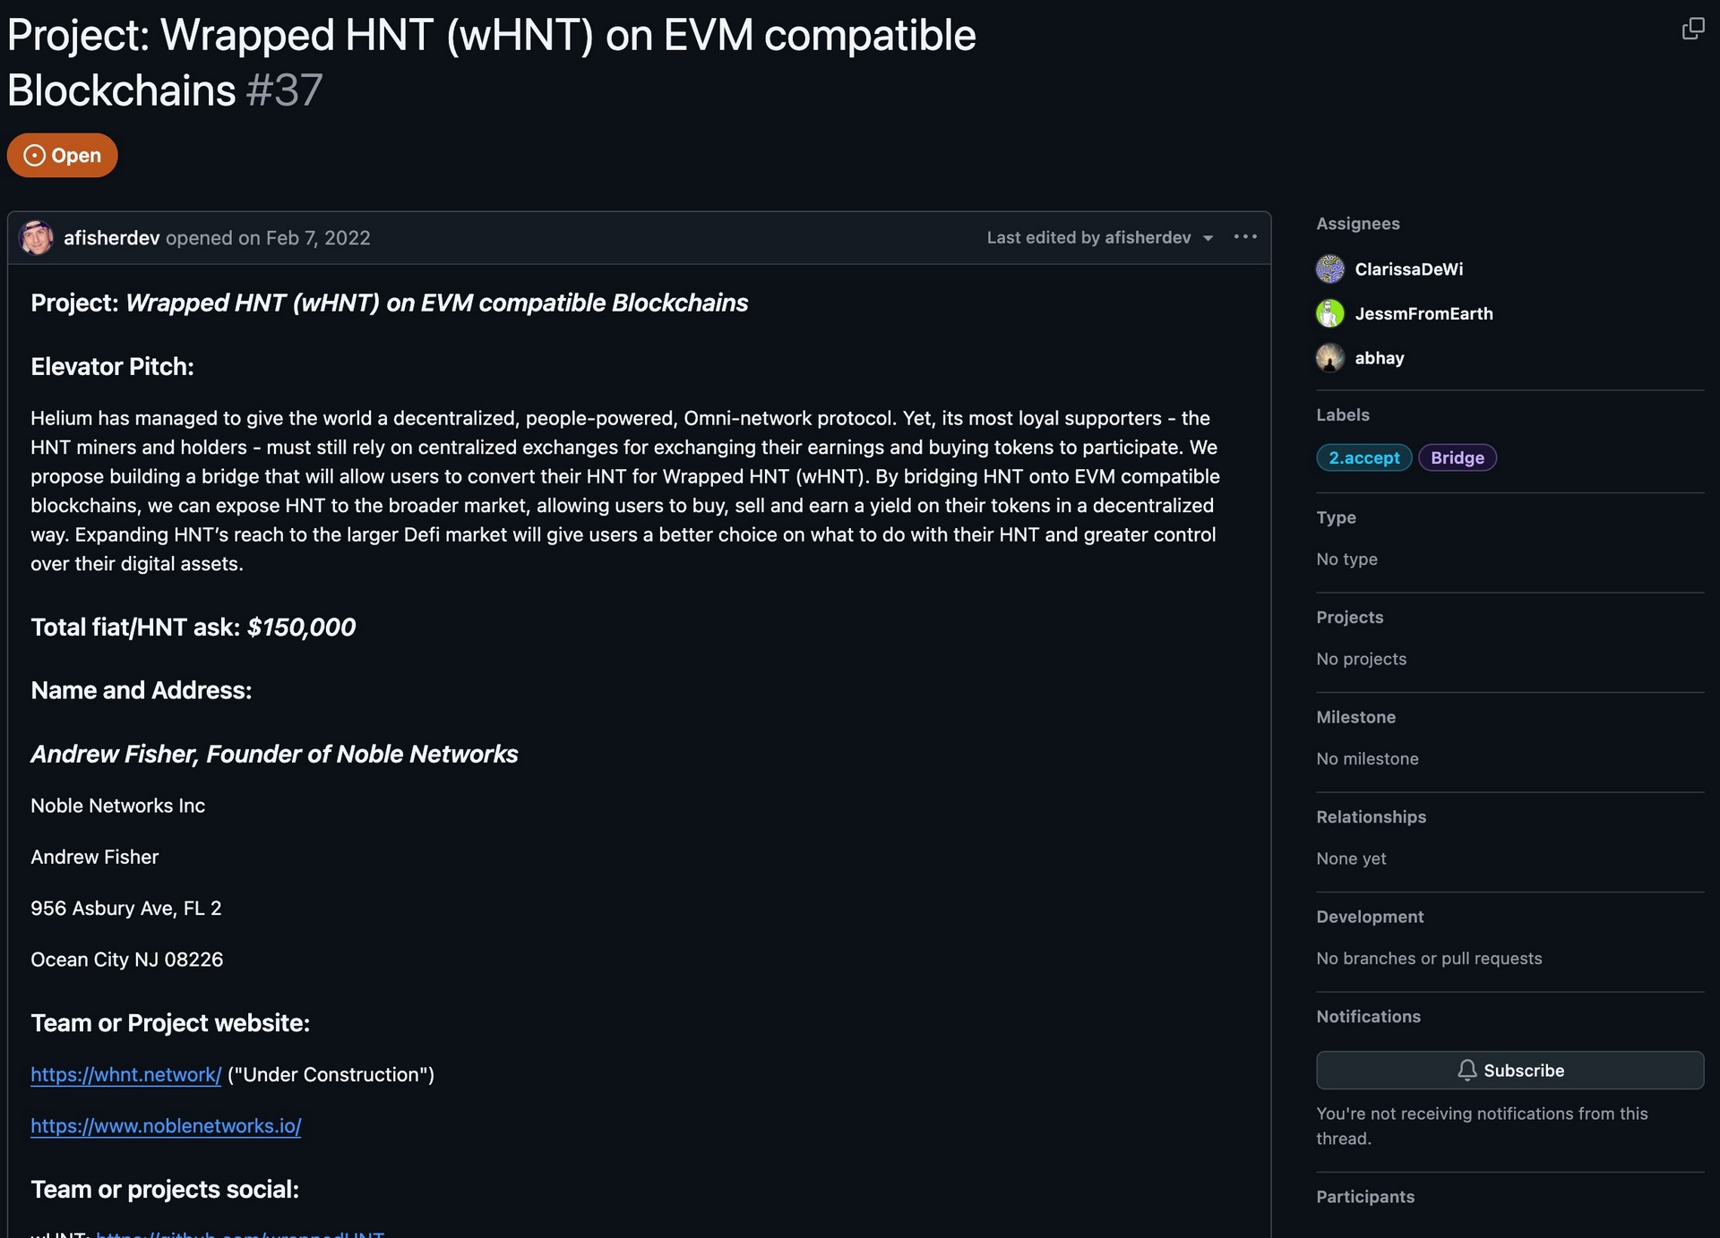Copy issue title using the copy icon

(1692, 29)
